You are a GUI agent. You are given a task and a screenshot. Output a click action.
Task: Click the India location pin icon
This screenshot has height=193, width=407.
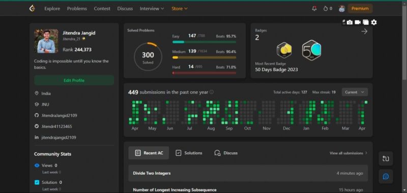pyautogui.click(x=37, y=93)
